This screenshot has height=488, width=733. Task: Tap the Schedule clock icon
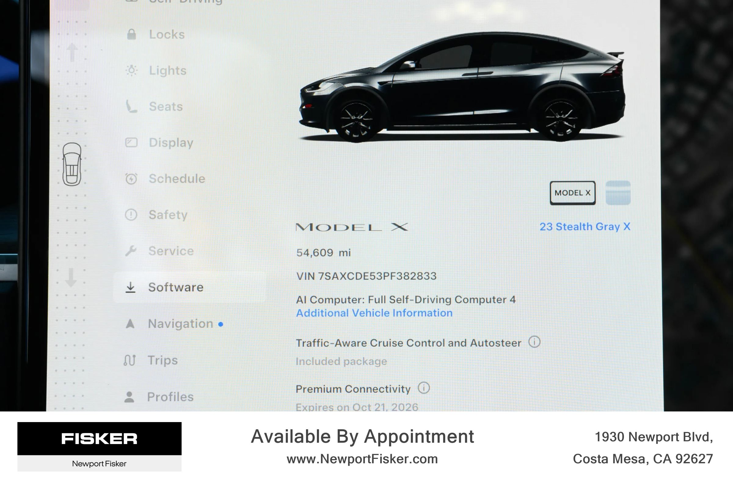131,179
